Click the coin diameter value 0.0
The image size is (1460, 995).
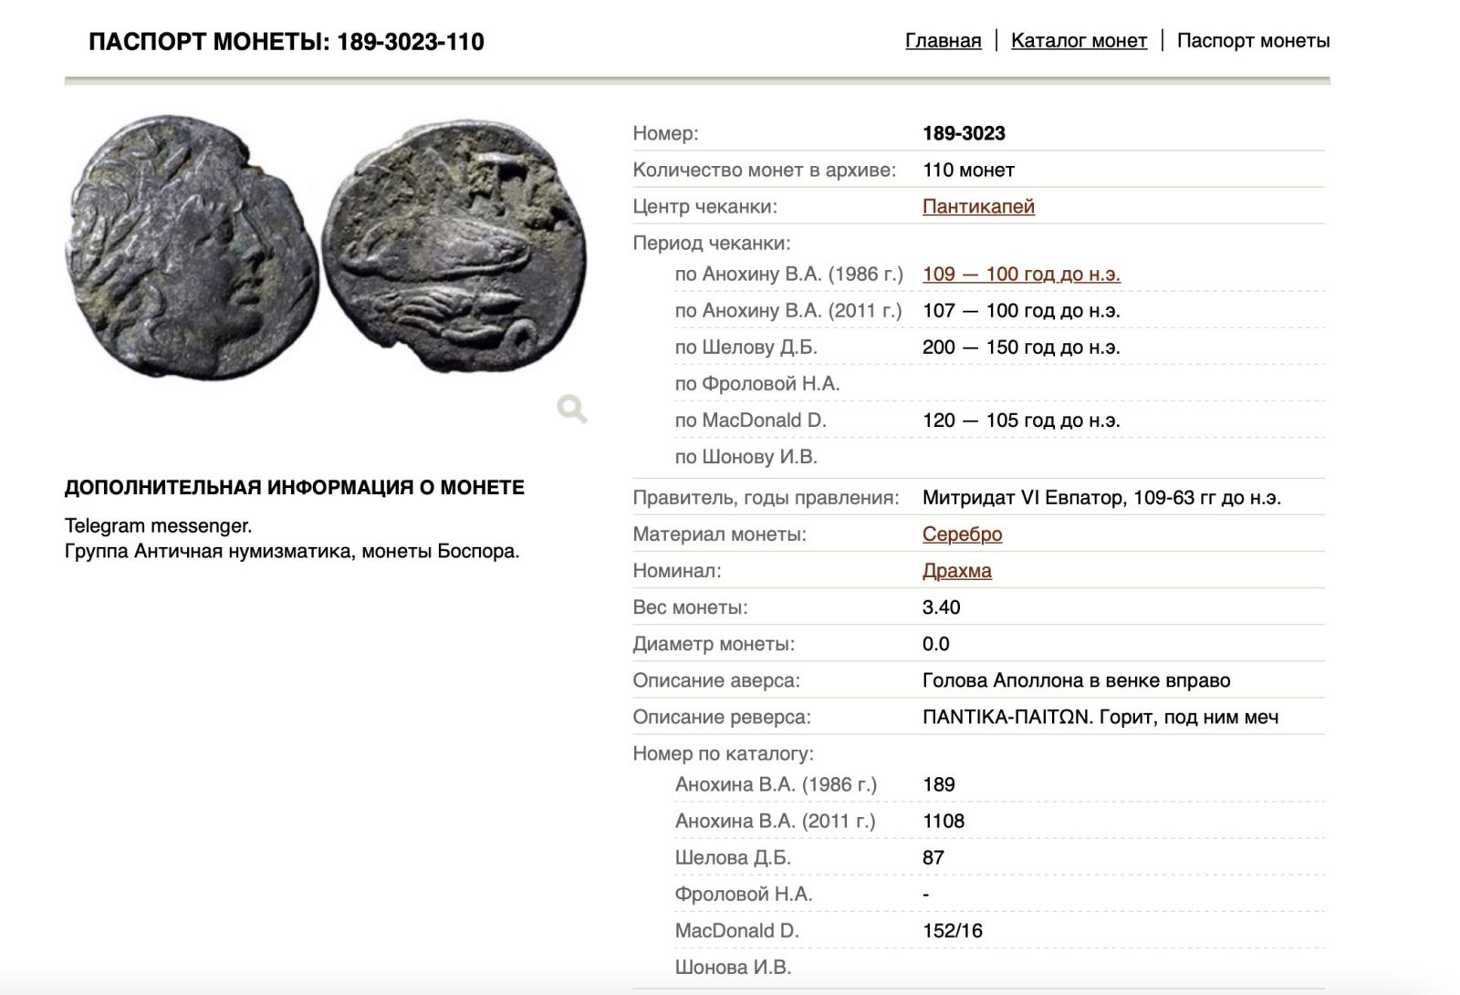pos(935,644)
